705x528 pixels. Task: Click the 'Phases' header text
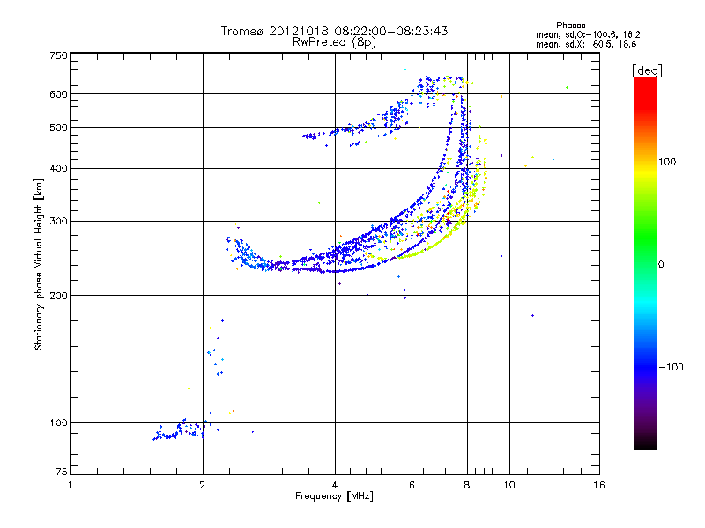(570, 26)
